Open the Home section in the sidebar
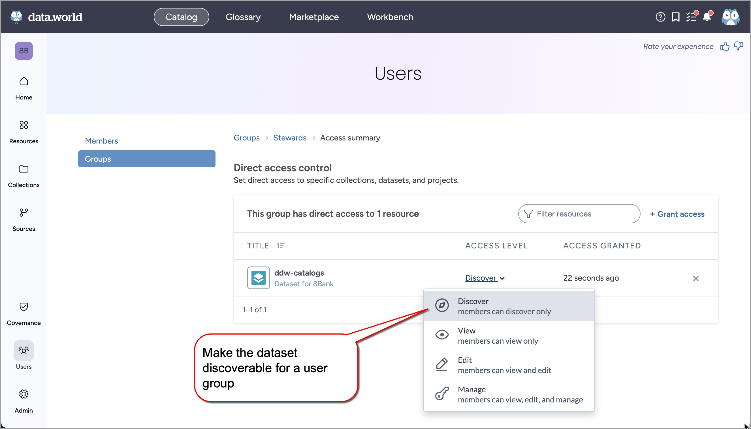 [23, 88]
